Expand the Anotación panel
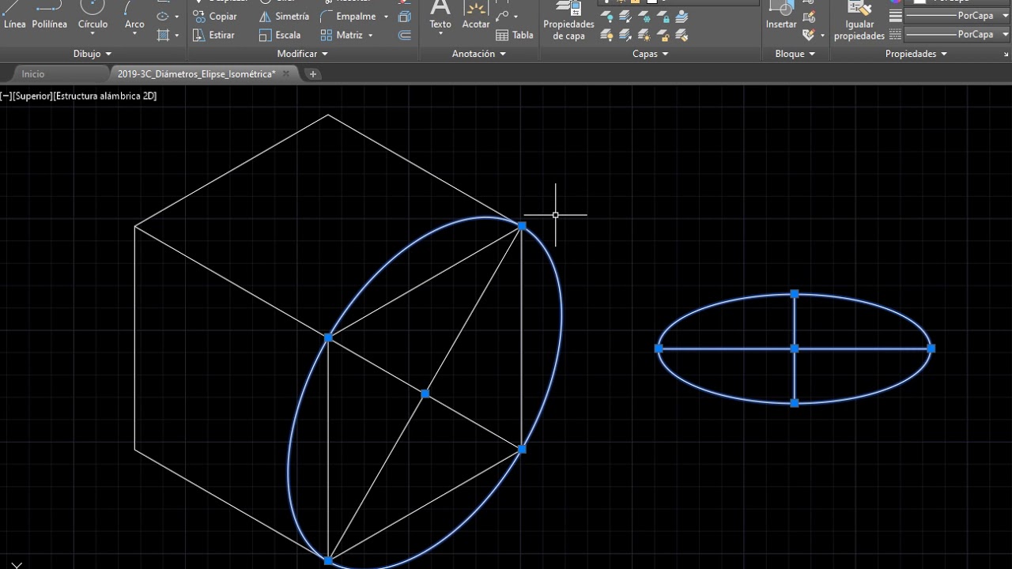This screenshot has height=569, width=1012. (x=478, y=54)
